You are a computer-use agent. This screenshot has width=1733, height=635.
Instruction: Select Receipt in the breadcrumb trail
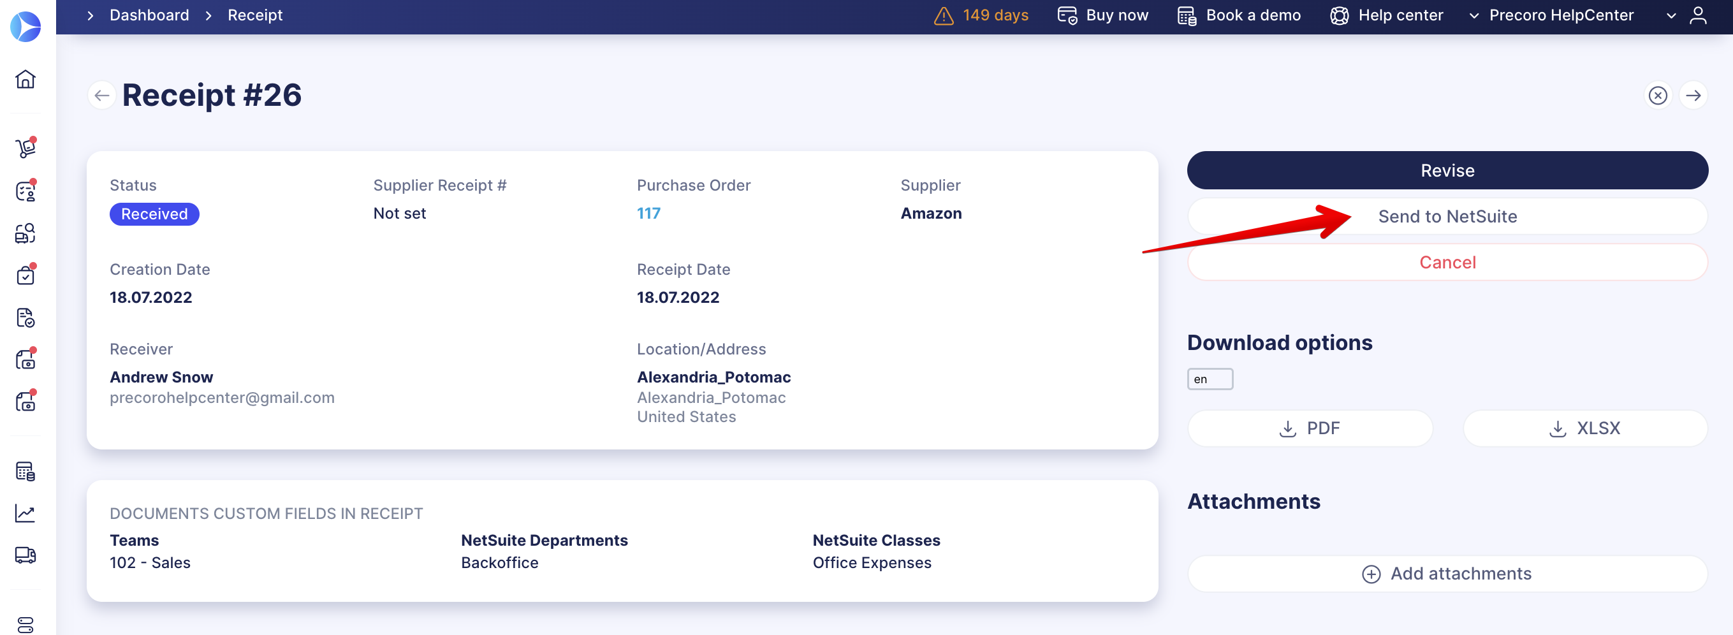tap(254, 15)
